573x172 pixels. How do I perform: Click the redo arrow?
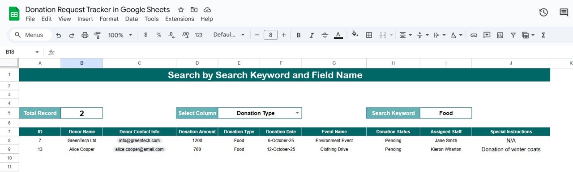coord(72,35)
